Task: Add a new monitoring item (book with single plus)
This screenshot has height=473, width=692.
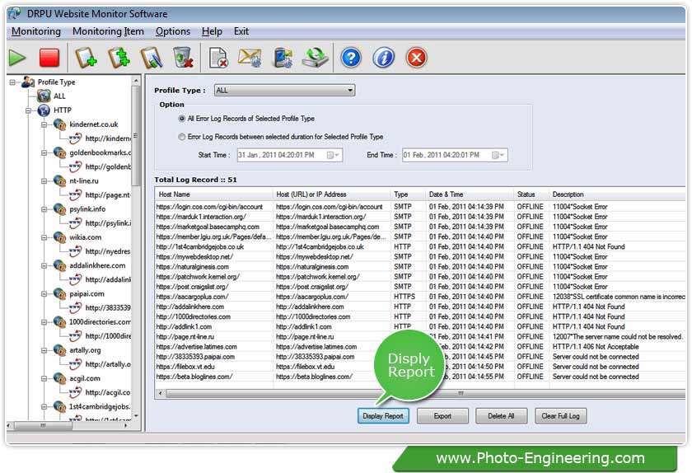Action: (x=86, y=58)
